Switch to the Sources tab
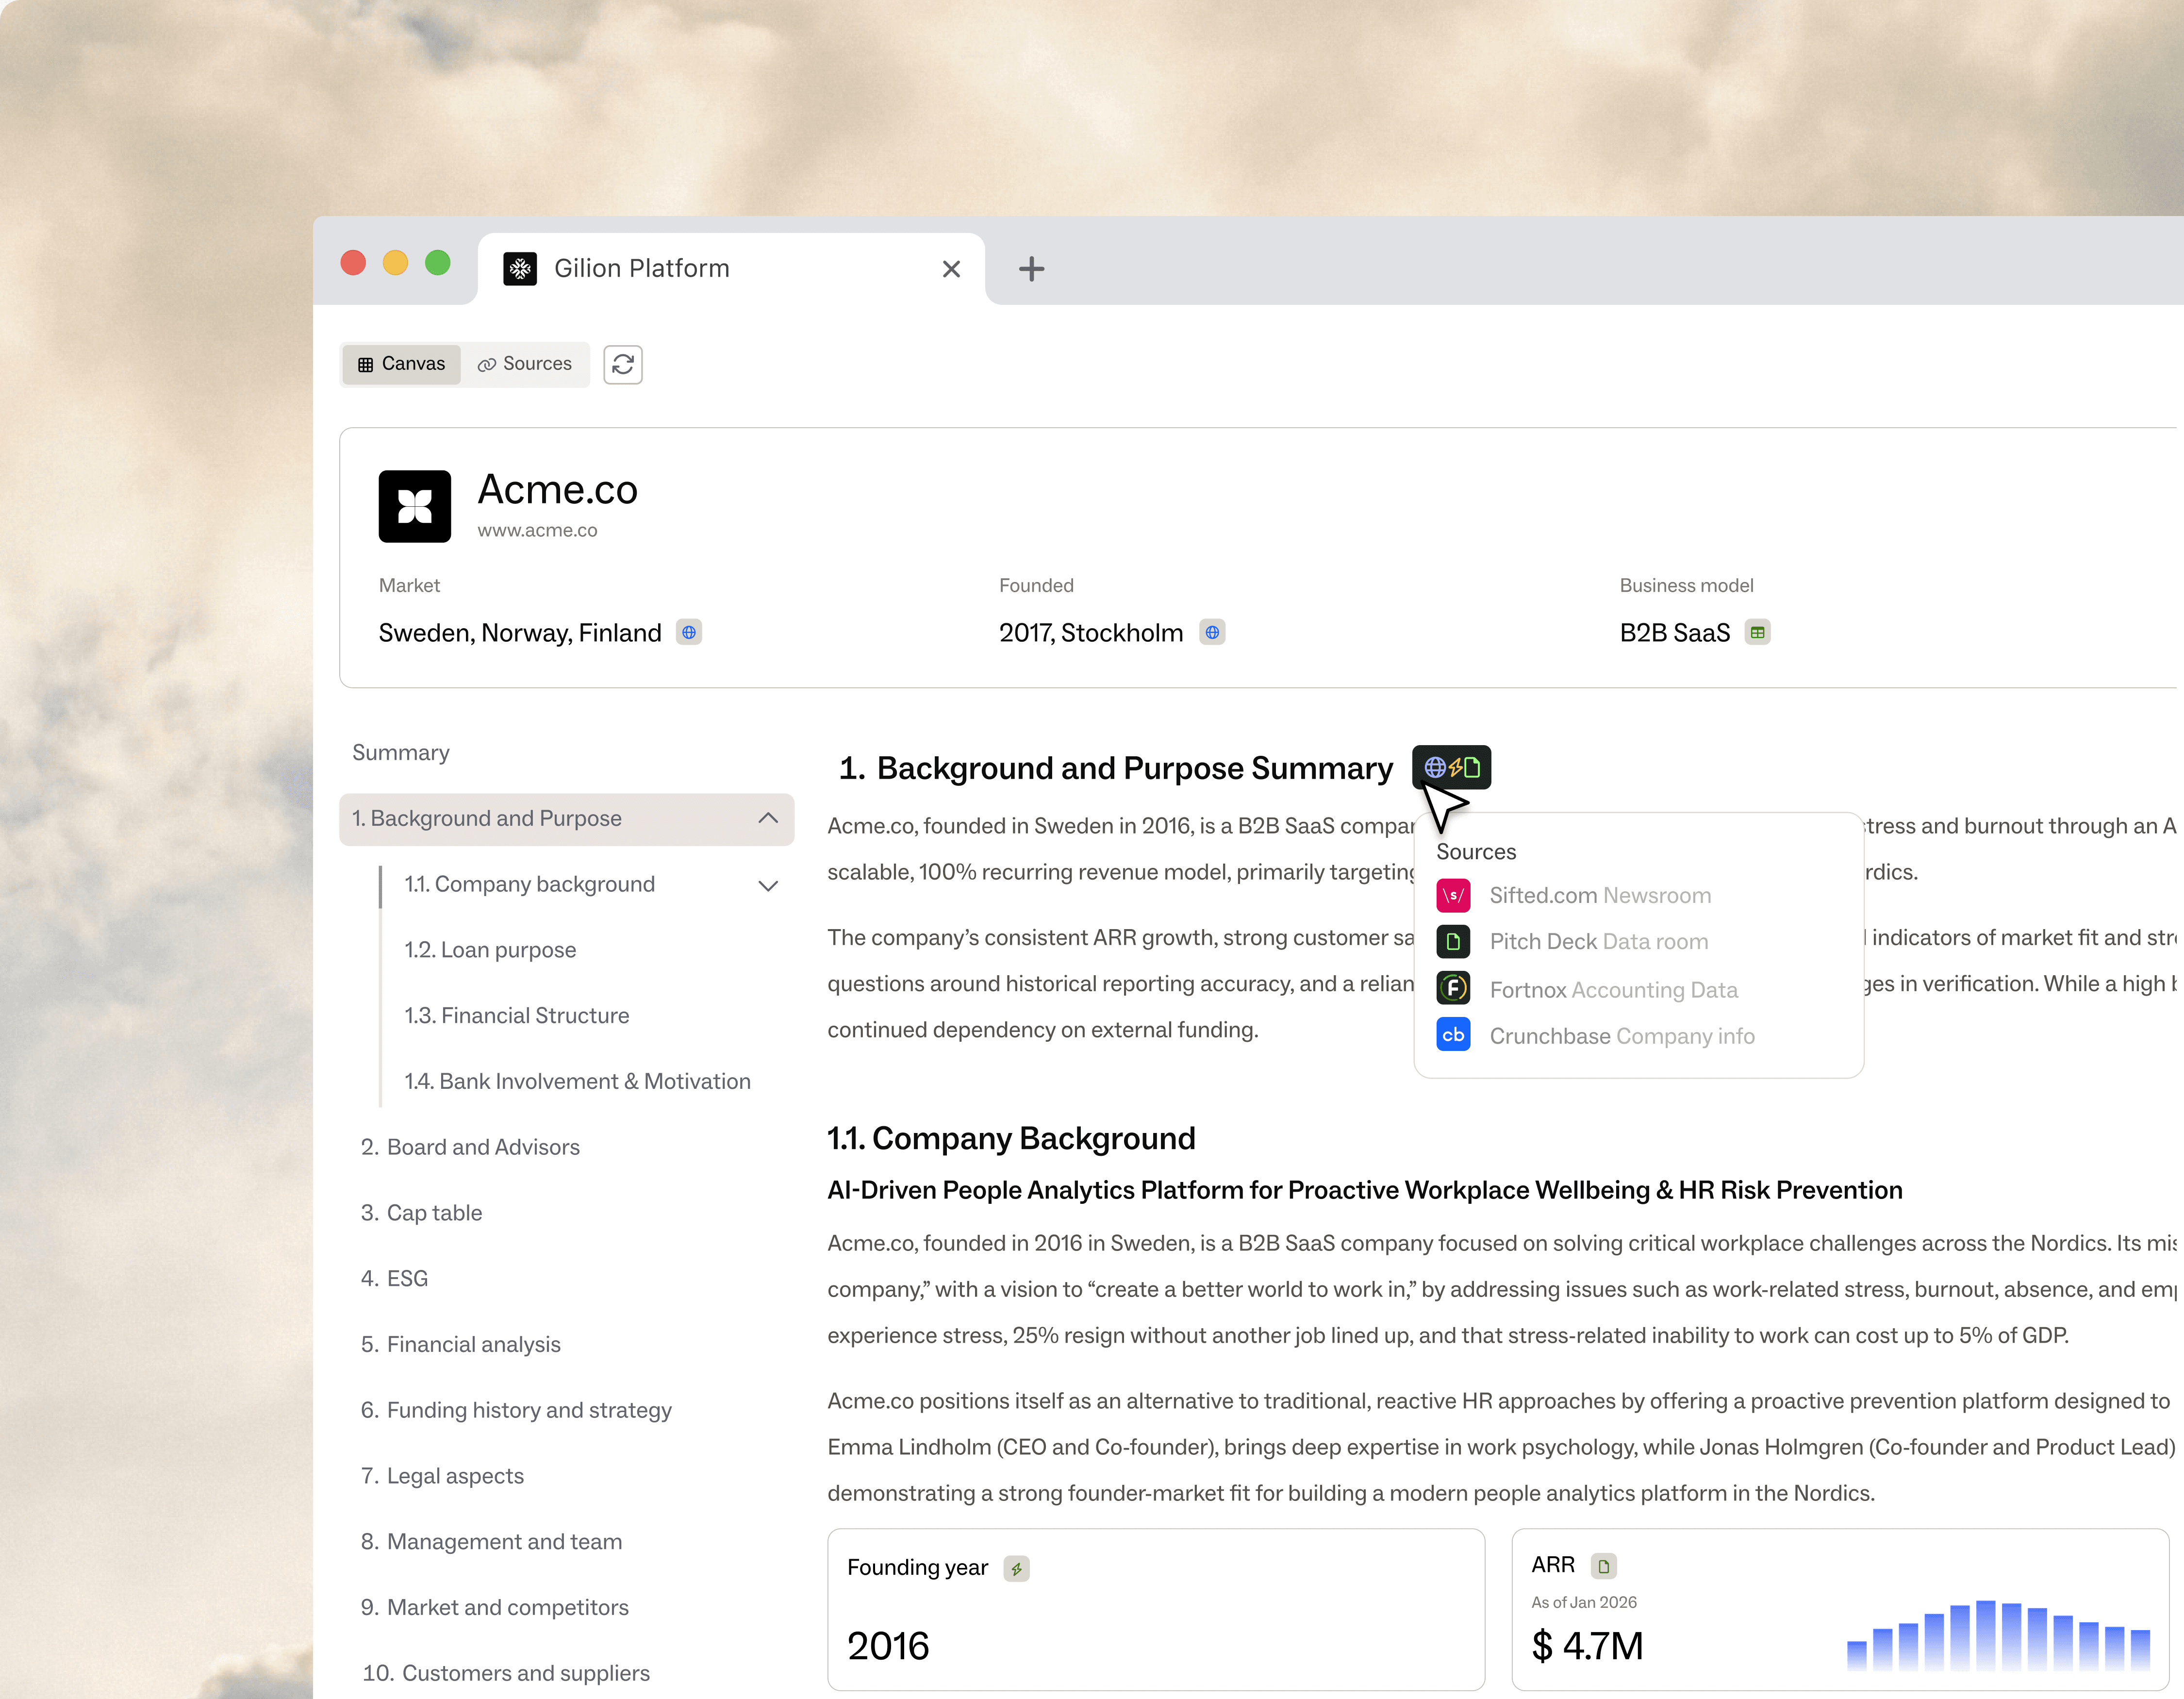 (x=525, y=364)
